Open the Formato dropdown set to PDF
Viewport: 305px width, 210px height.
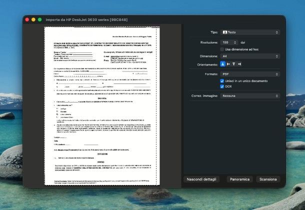tap(250, 73)
